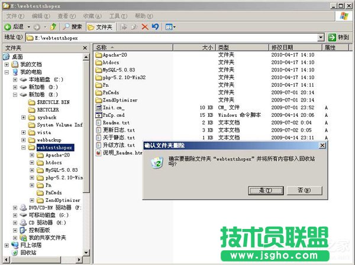355x265 pixels.
Task: Expand Local Disk (C:) tree node
Action: pyautogui.click(x=15, y=80)
